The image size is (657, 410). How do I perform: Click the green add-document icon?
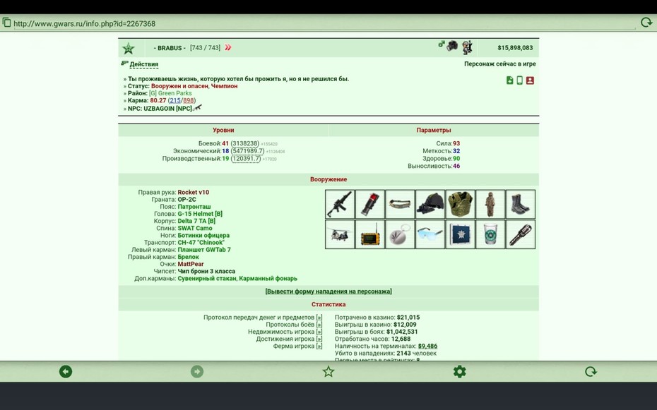pos(509,80)
